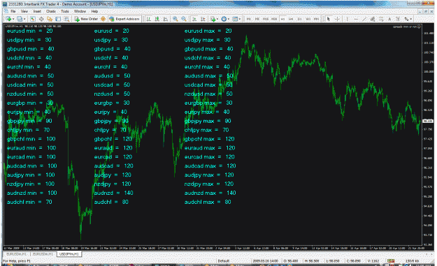The height and width of the screenshot is (266, 437).
Task: Expand the Periods dropdown arrow
Action: tap(229, 19)
